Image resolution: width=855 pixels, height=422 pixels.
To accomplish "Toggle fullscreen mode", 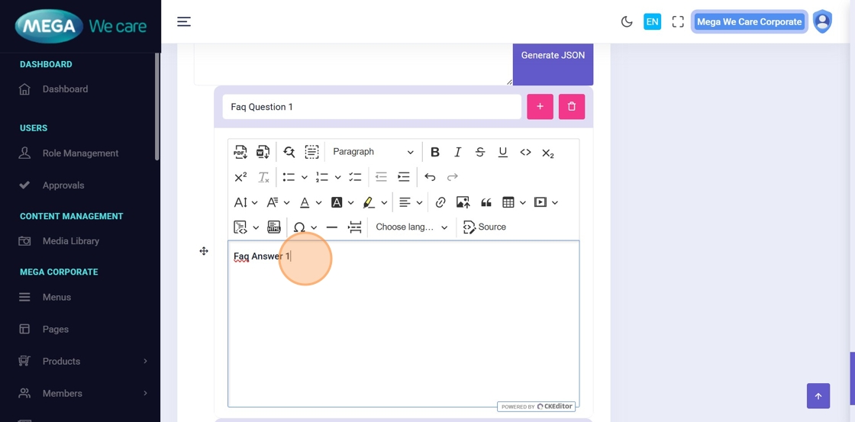I will pyautogui.click(x=678, y=21).
